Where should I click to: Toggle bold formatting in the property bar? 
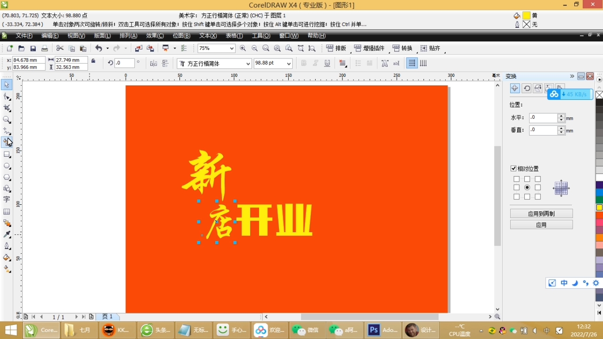304,63
